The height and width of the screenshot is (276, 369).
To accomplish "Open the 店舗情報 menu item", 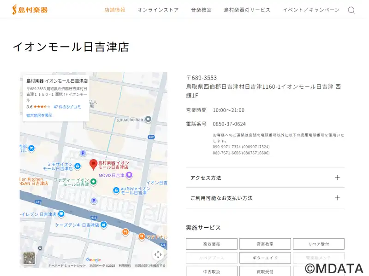I will (x=115, y=10).
